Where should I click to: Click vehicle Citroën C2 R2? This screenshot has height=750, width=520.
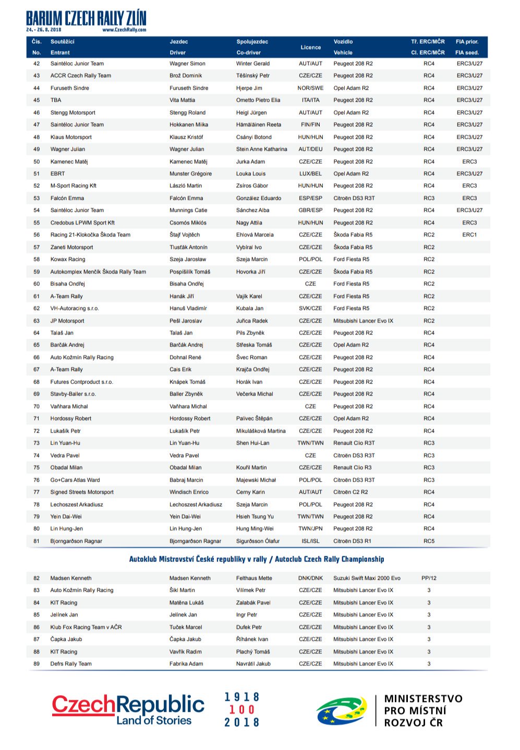coord(350,492)
